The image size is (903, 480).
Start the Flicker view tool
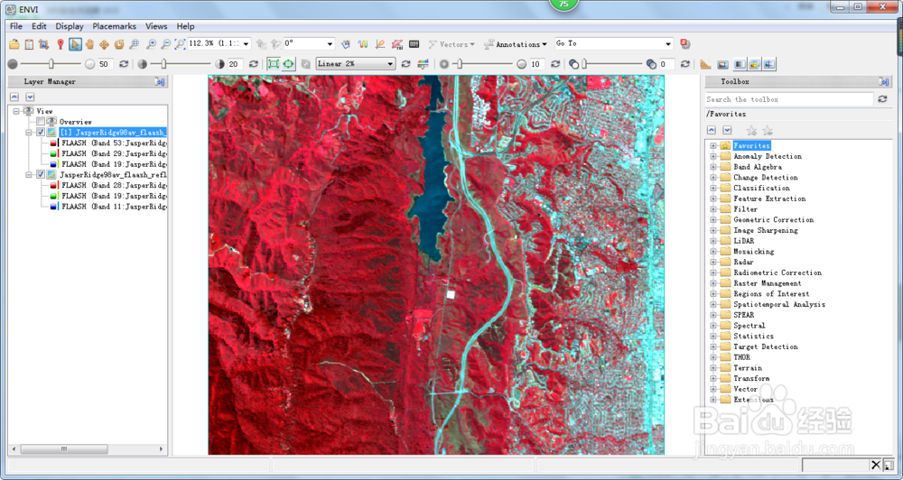(754, 64)
